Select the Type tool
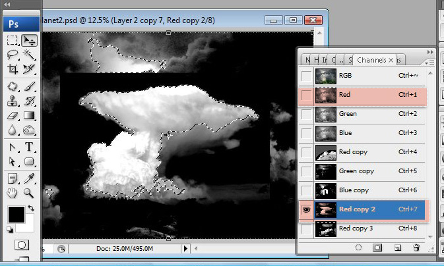444x266 pixels. tap(29, 147)
